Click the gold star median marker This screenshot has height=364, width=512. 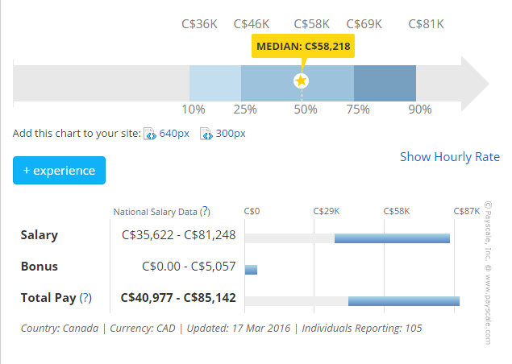[x=301, y=81]
